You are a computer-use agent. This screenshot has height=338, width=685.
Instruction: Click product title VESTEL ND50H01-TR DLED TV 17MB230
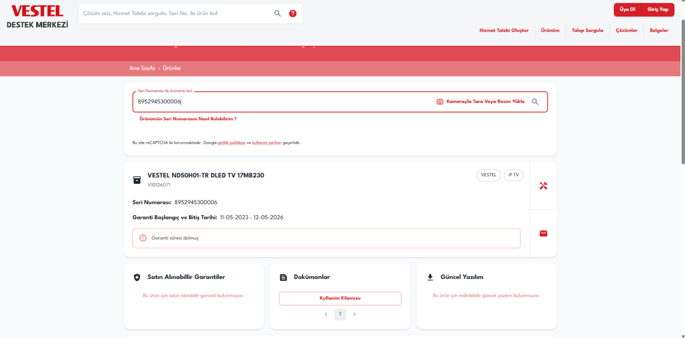pyautogui.click(x=206, y=175)
